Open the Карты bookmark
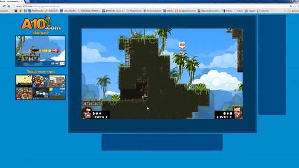 point(239,11)
